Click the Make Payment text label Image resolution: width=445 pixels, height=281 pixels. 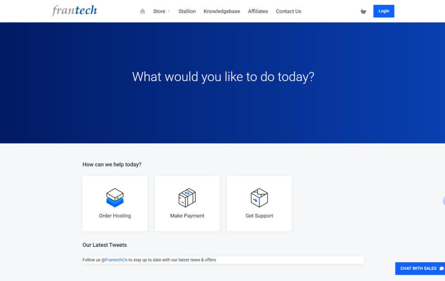pos(187,216)
